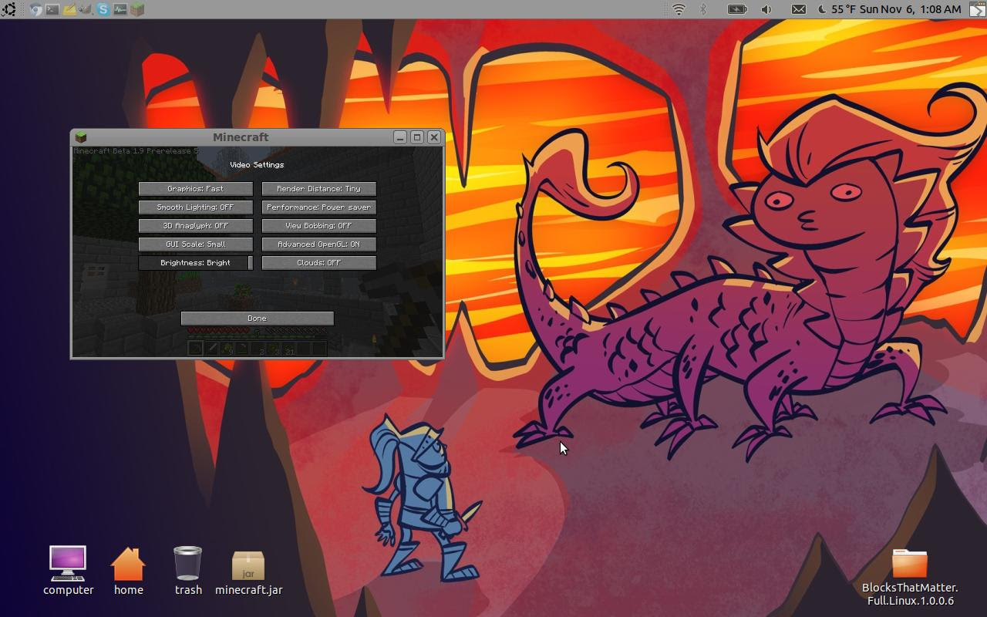Open the Terminal launcher in the panel

coord(52,9)
